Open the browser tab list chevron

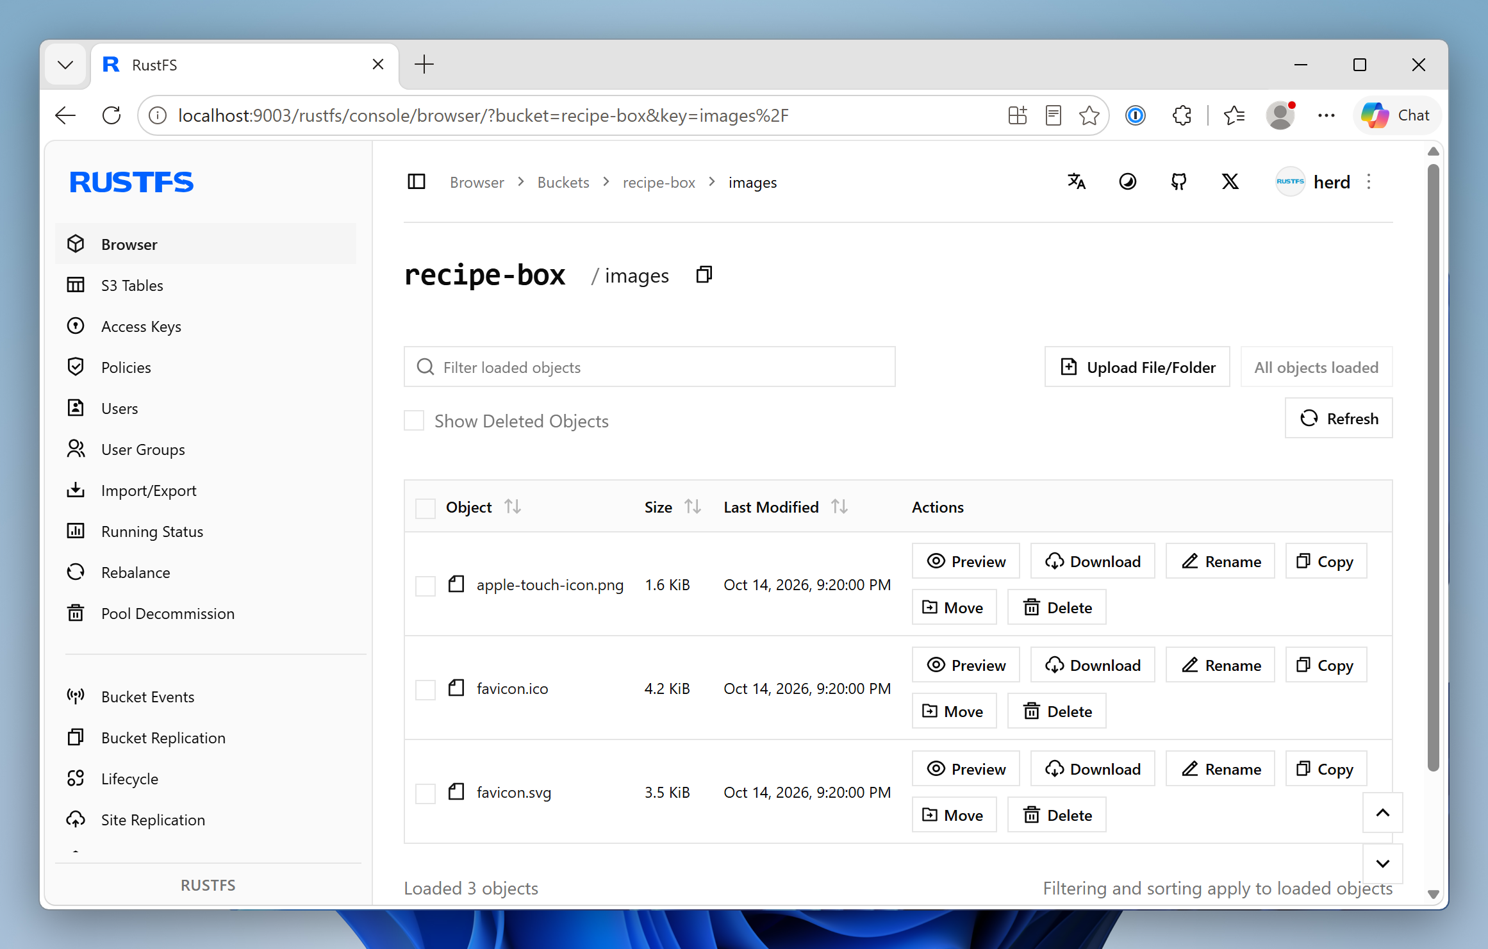tap(65, 65)
